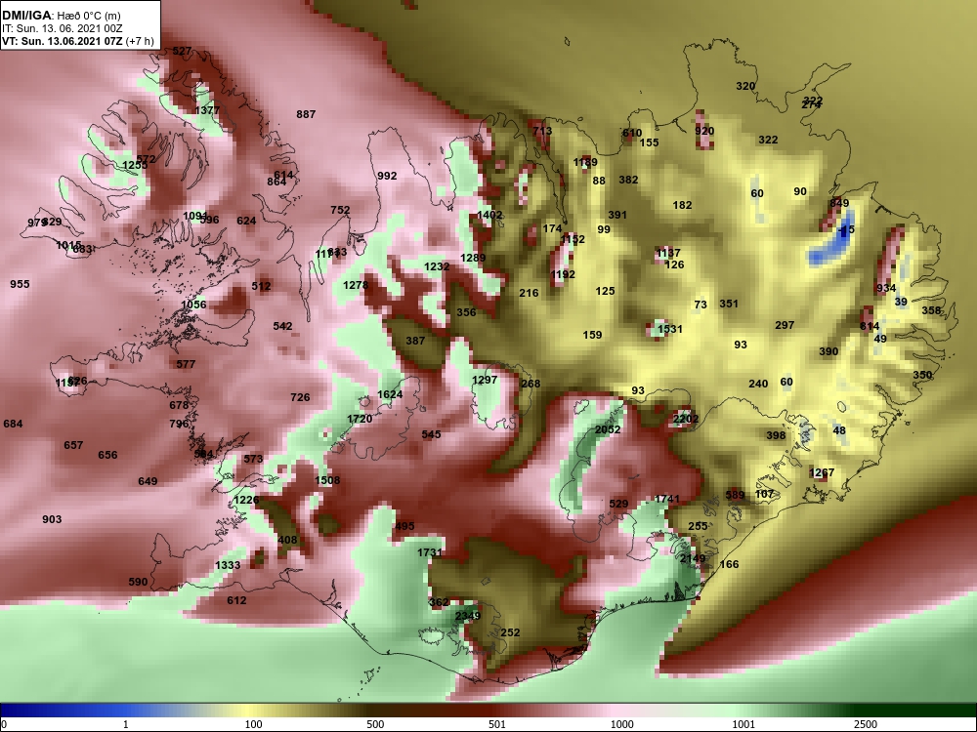Image resolution: width=977 pixels, height=732 pixels.
Task: Click legend label '500'
Action: tap(375, 724)
